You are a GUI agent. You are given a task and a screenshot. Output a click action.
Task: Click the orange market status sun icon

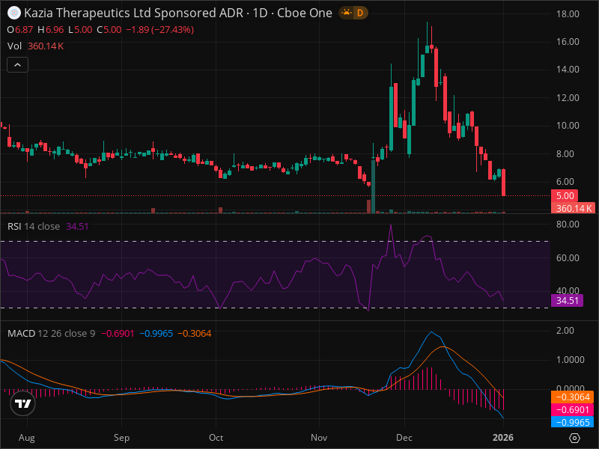pyautogui.click(x=347, y=13)
